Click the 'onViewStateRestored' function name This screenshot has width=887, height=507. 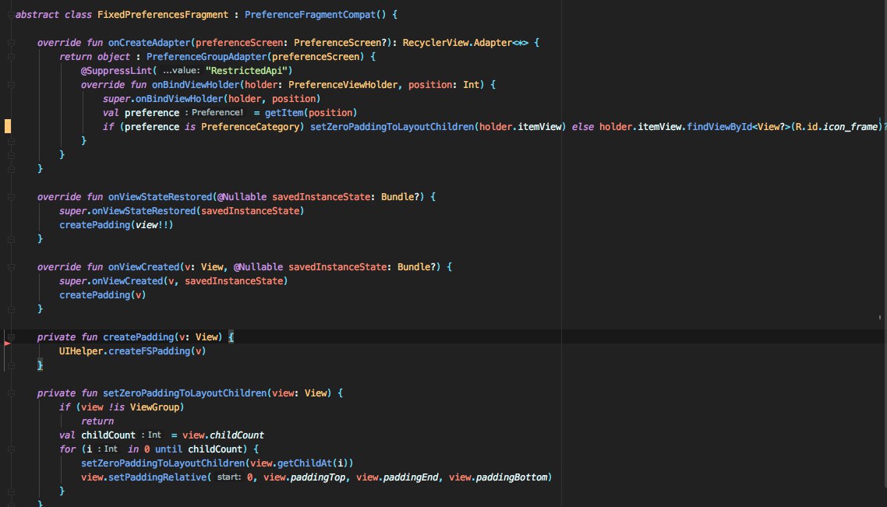[x=160, y=197]
